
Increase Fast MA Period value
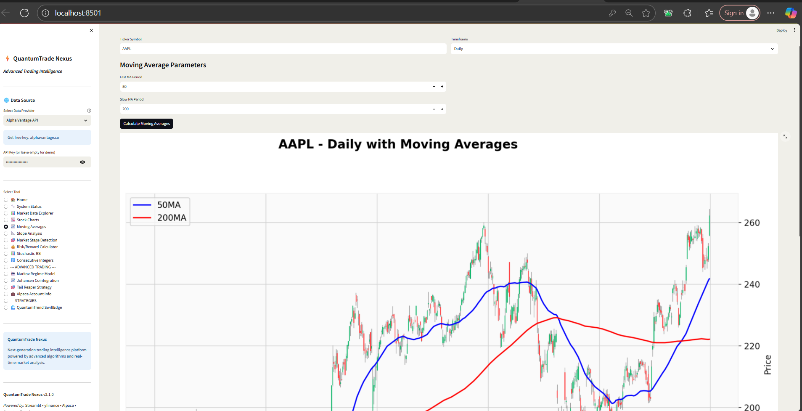click(x=442, y=87)
